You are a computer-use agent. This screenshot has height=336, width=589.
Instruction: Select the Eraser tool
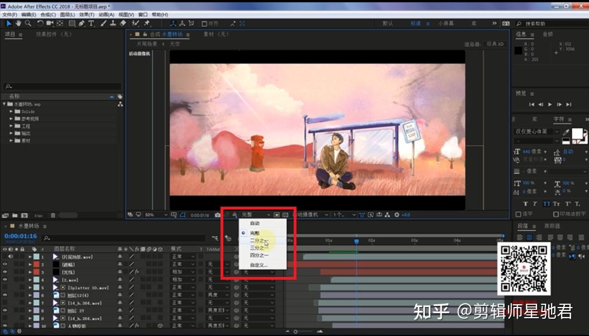122,23
